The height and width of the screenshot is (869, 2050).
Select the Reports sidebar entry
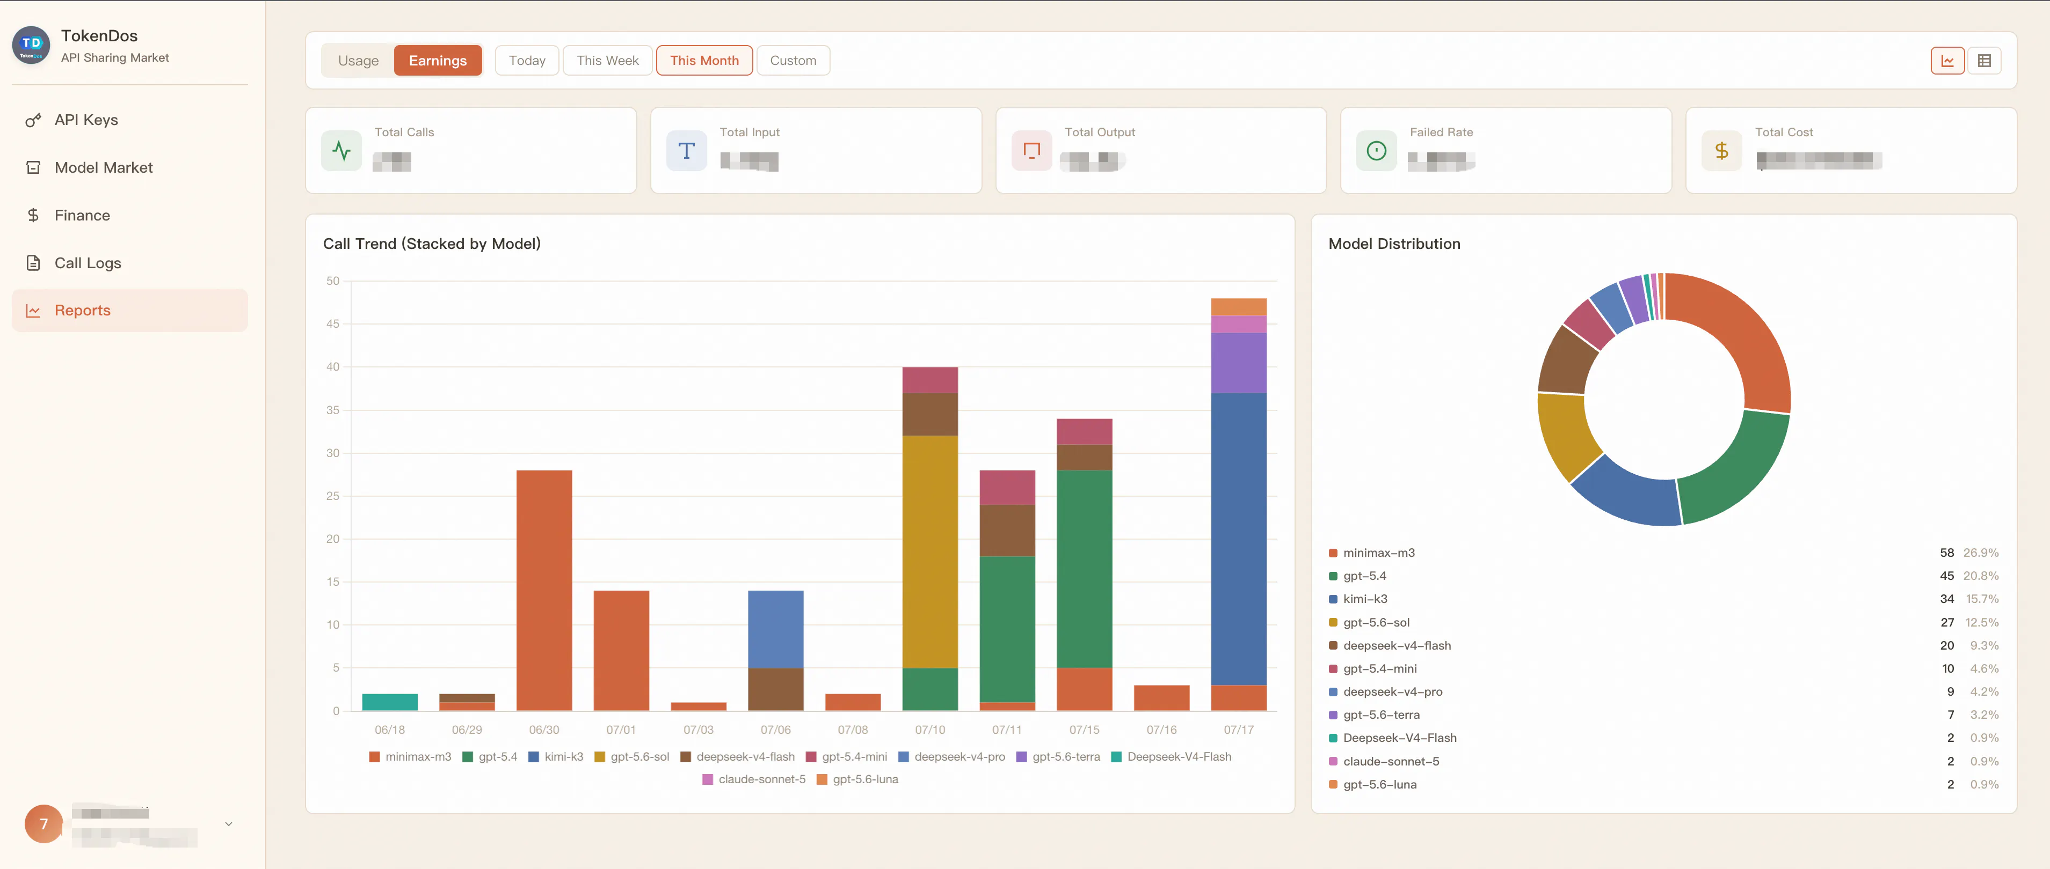tap(130, 310)
